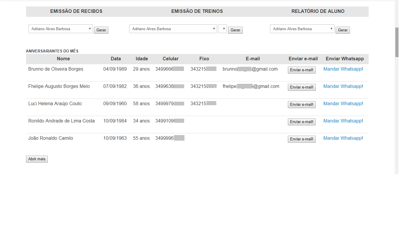Send e-mail to João Ronaldo Camilo
This screenshot has width=400, height=225.
pos(302,139)
